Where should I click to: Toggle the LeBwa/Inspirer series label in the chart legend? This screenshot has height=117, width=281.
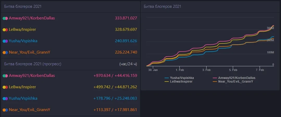tap(181, 81)
